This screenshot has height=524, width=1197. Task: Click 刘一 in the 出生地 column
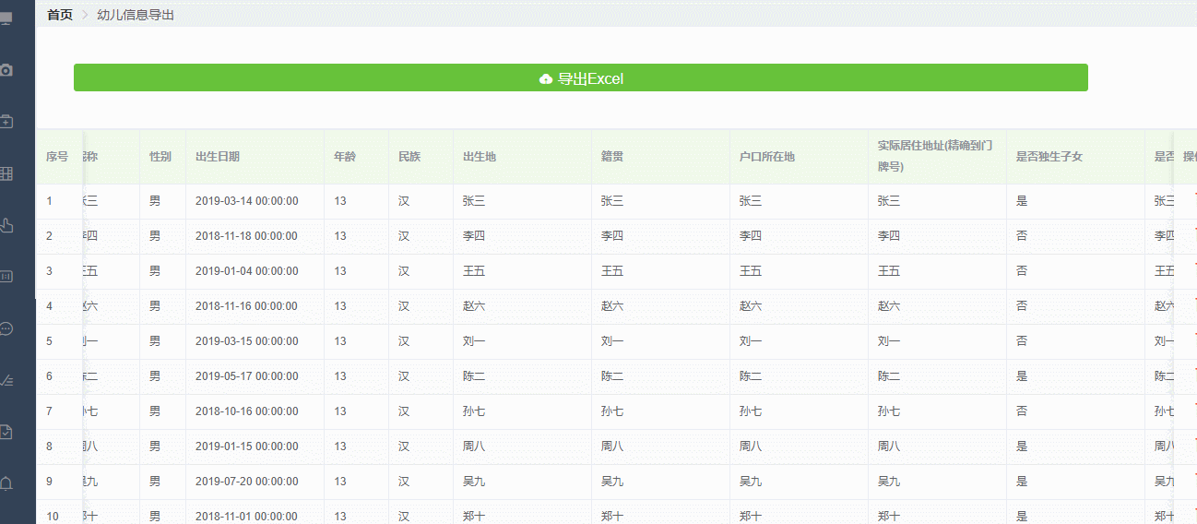coord(474,341)
